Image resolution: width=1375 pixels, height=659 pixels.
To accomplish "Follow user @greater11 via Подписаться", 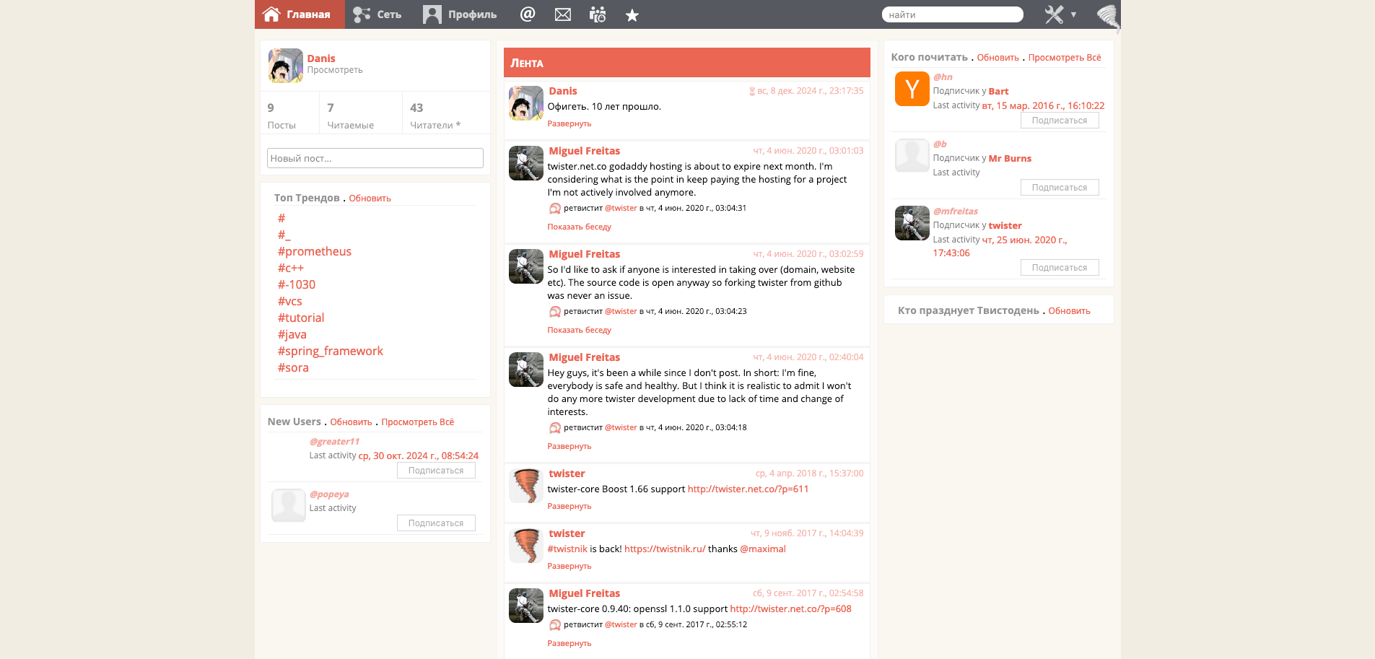I will click(x=436, y=471).
